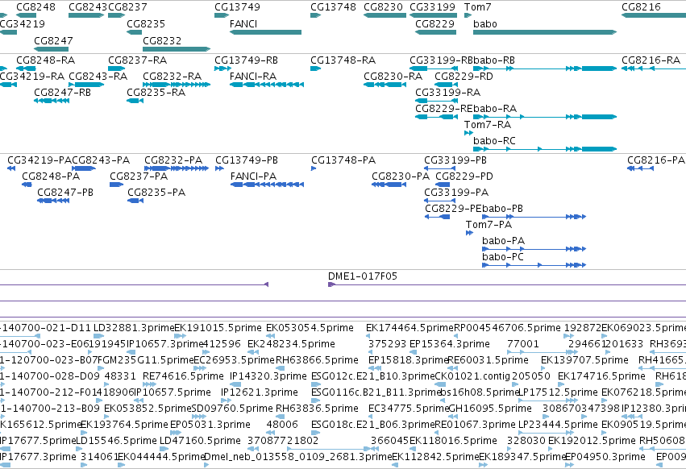
Task: Click EST label RH63866.5prime
Action: click(x=317, y=360)
